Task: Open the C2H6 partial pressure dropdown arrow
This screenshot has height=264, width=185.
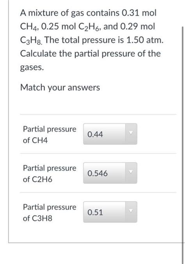Action: (x=131, y=173)
